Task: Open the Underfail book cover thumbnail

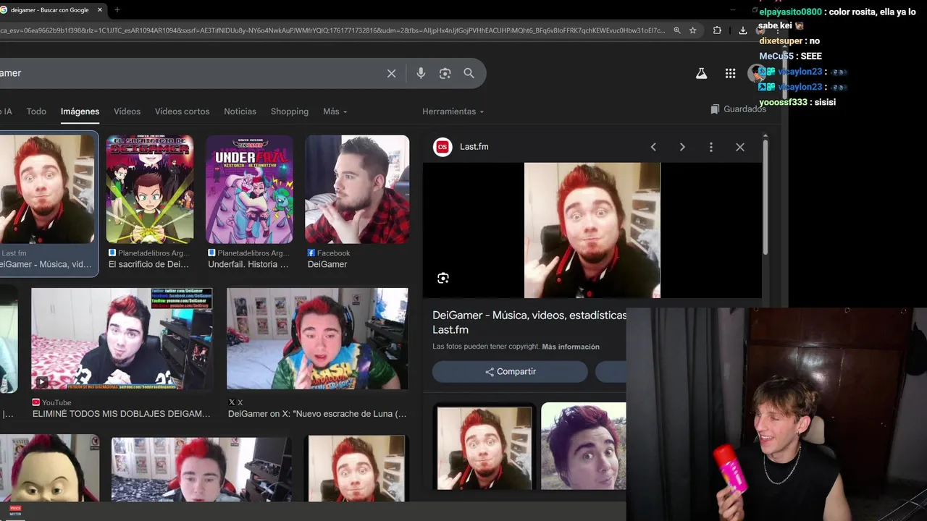Action: pyautogui.click(x=249, y=190)
